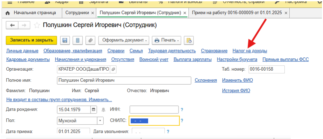Click the home icon on Начальная страница tab
The height and width of the screenshot is (139, 323).
[x=8, y=13]
